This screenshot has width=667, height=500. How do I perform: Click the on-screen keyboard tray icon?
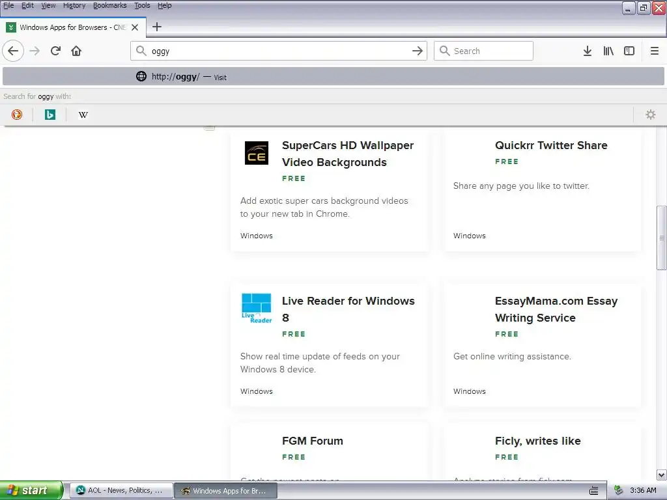point(594,491)
